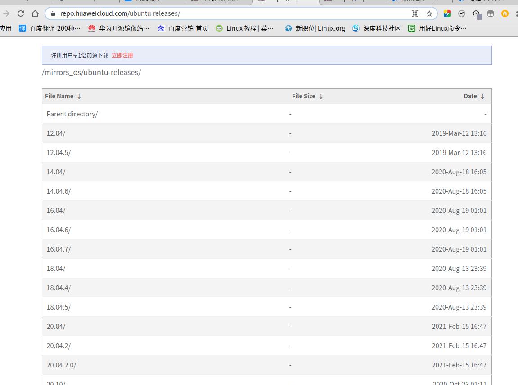Go to Parent directory/
The height and width of the screenshot is (385, 518).
pyautogui.click(x=72, y=114)
